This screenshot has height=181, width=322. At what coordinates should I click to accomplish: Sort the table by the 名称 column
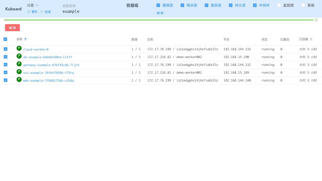pyautogui.click(x=25, y=39)
